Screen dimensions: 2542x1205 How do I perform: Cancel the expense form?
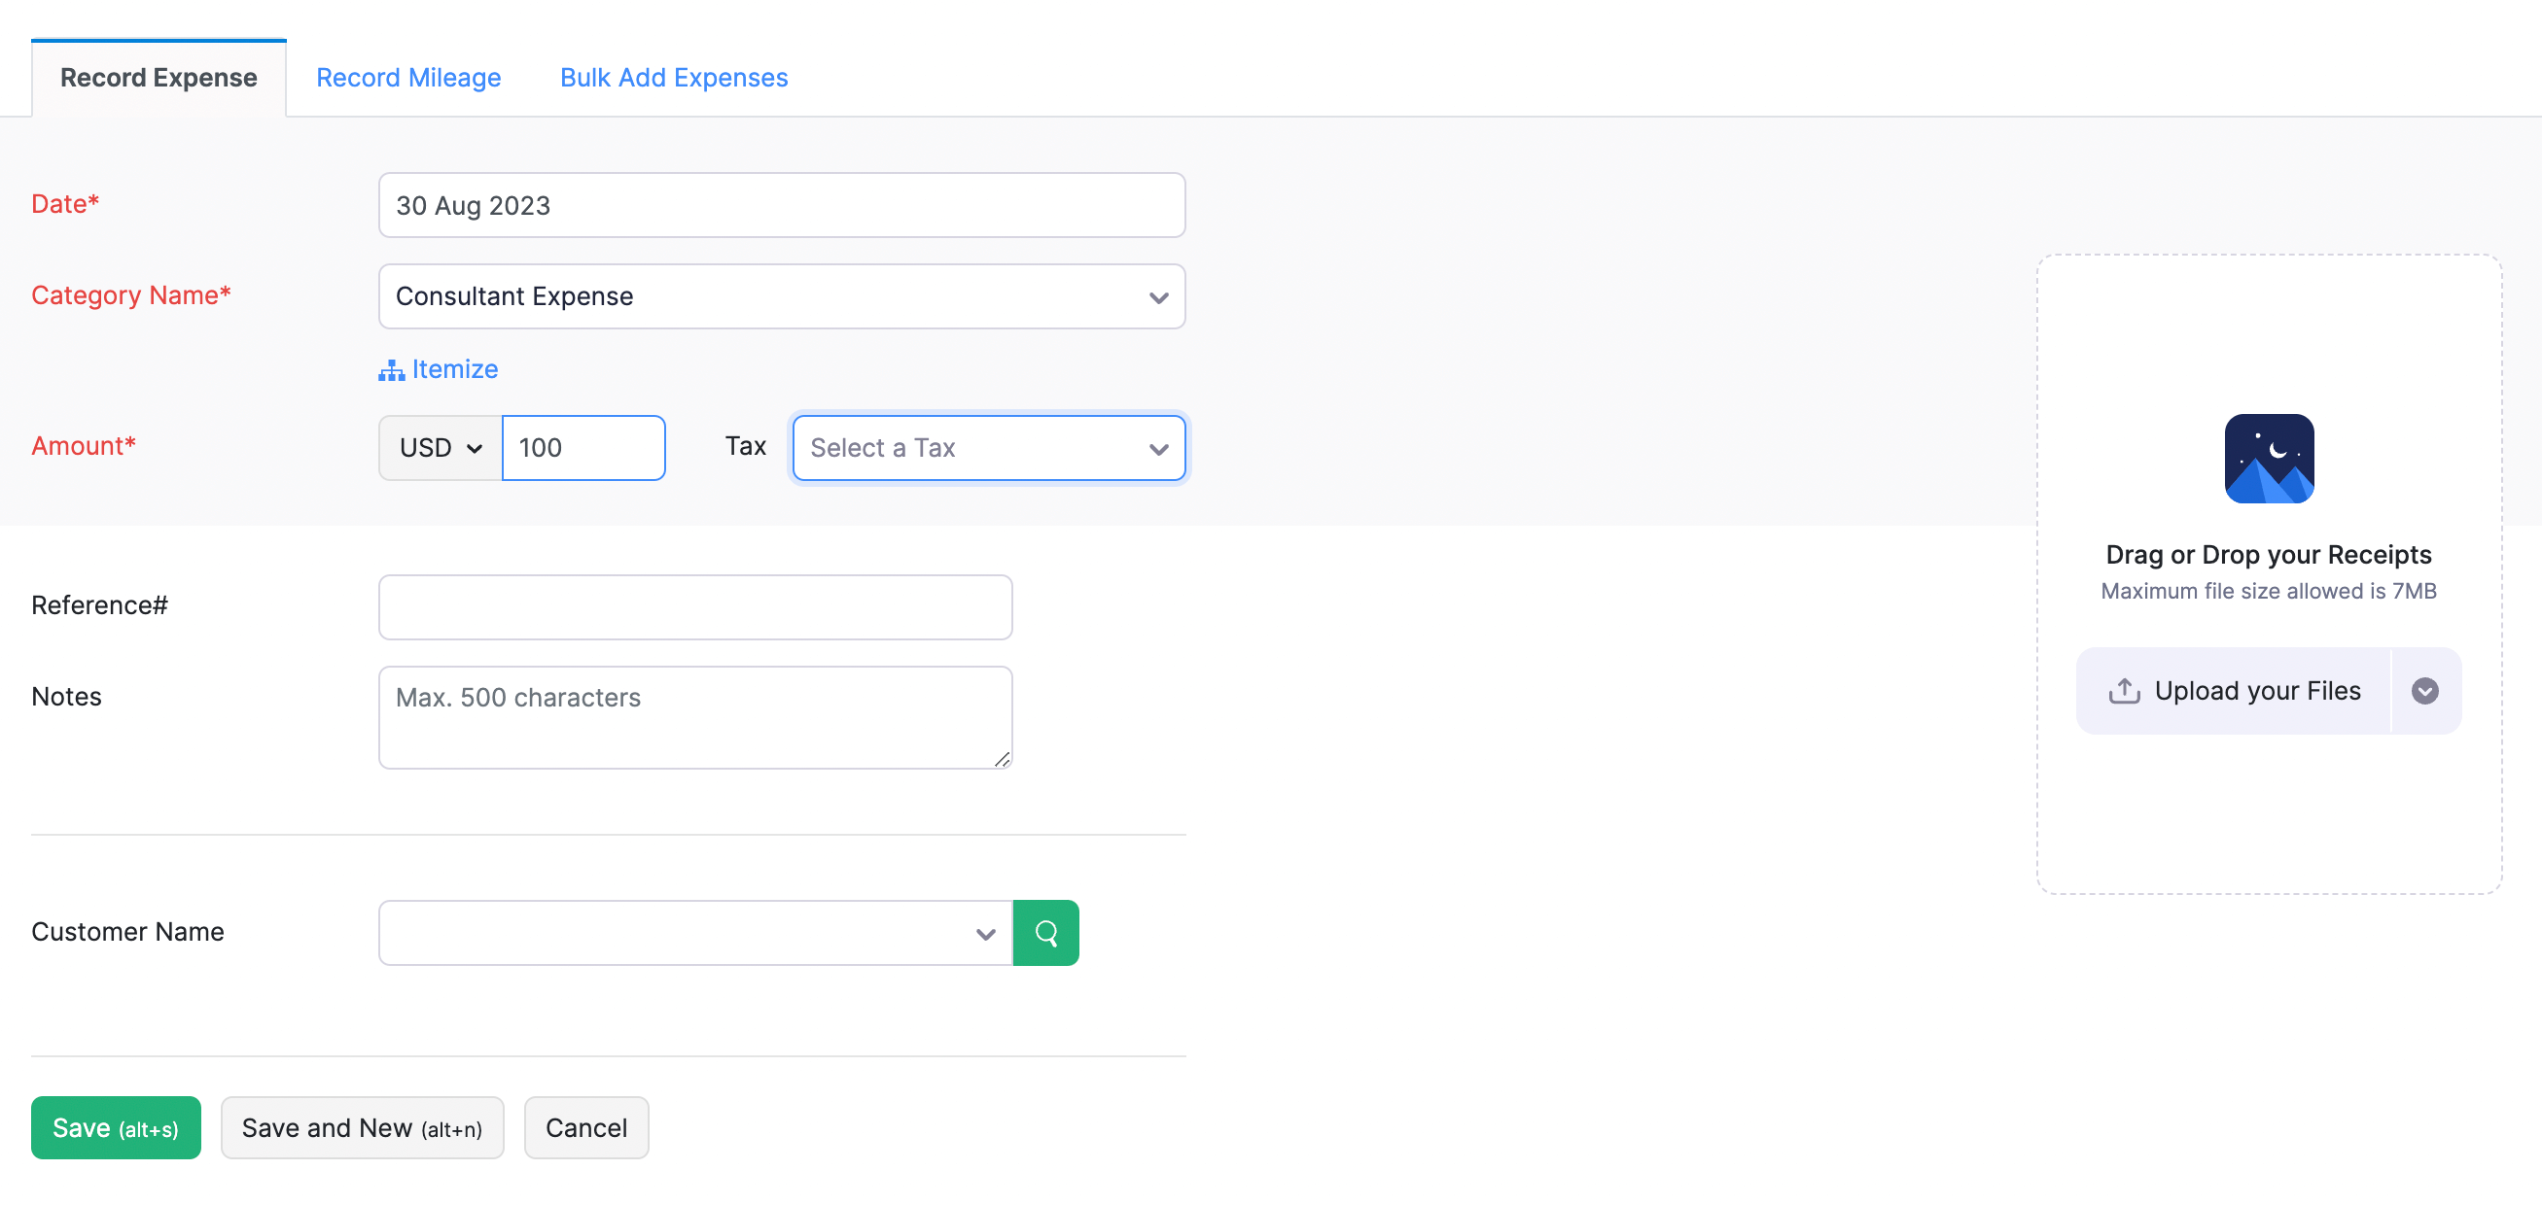[585, 1127]
